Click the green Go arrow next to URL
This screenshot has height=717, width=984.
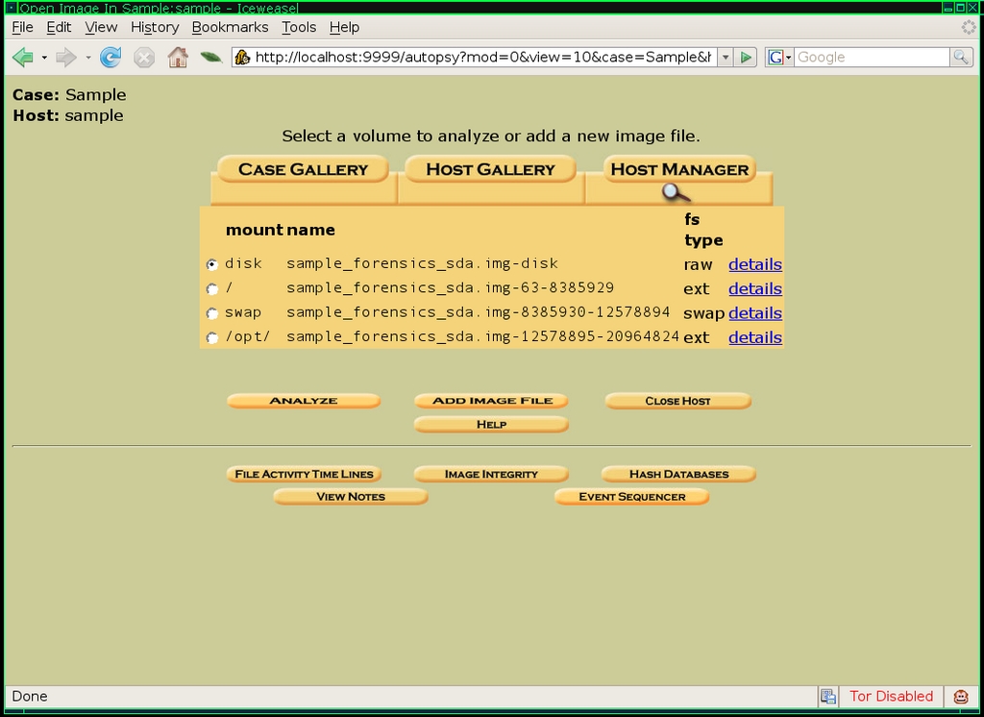747,58
